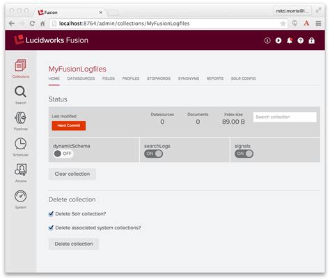Click the browser back arrow
This screenshot has width=330, height=280.
click(x=12, y=24)
